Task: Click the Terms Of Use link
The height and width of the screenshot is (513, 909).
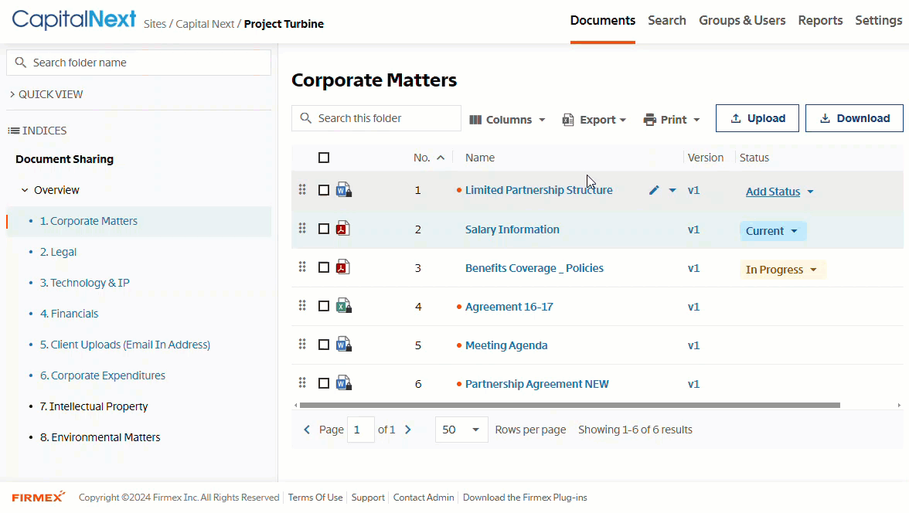Action: pyautogui.click(x=315, y=498)
